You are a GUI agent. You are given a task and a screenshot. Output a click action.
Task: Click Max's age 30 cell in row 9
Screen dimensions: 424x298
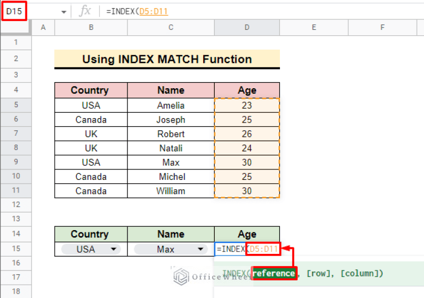247,163
